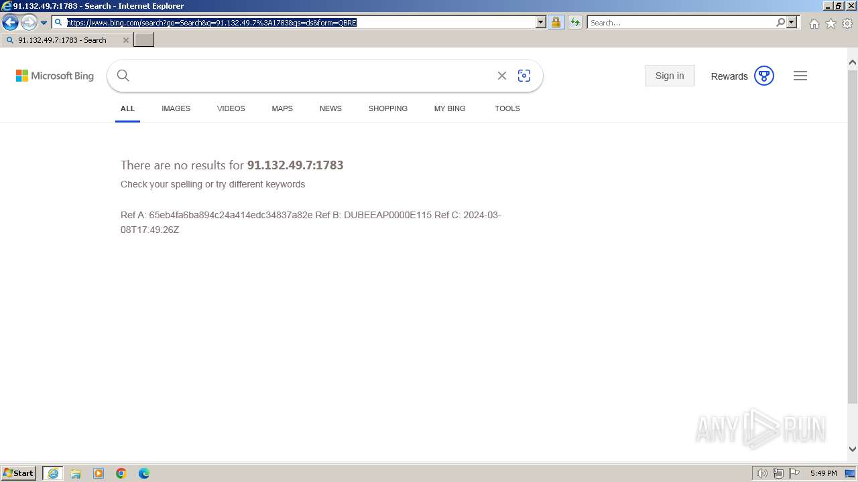The width and height of the screenshot is (858, 482).
Task: Switch to the SHOPPING tab
Action: point(387,108)
